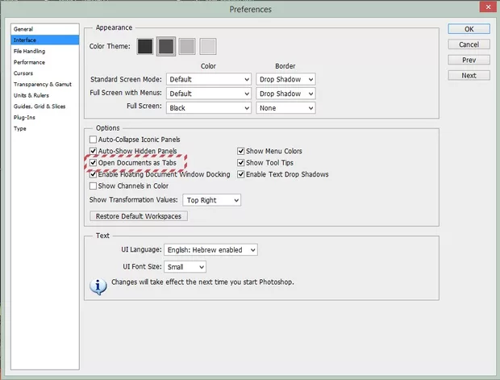Expand the Full Screen border dropdown

pos(285,107)
